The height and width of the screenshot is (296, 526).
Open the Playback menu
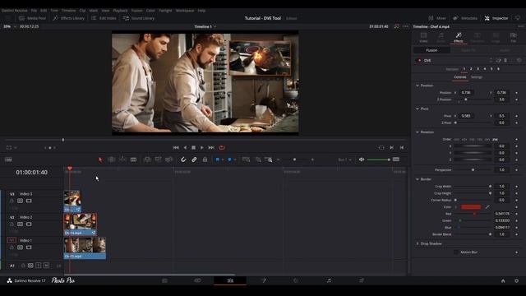(x=120, y=11)
